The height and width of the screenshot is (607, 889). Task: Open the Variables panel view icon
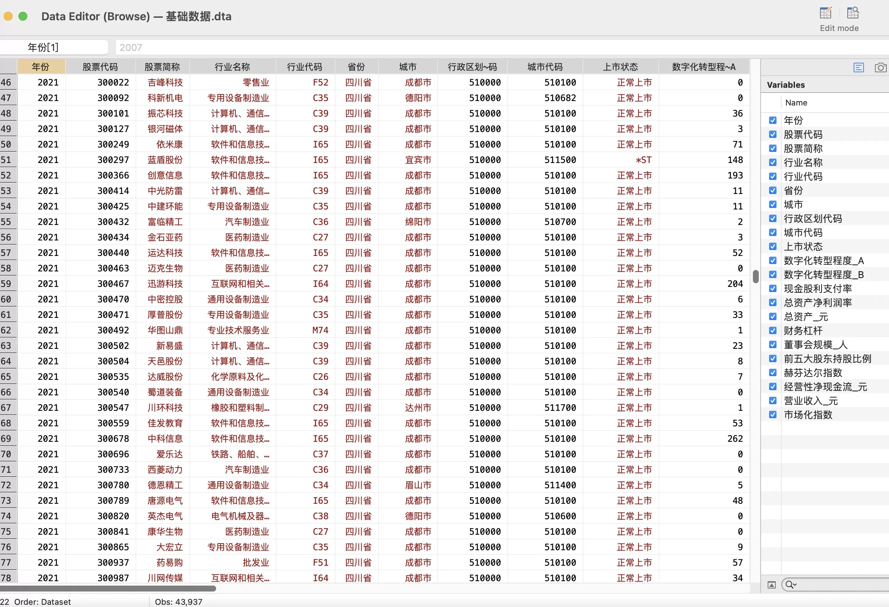858,68
